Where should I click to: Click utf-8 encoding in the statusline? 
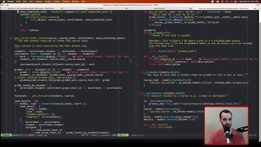84,135
